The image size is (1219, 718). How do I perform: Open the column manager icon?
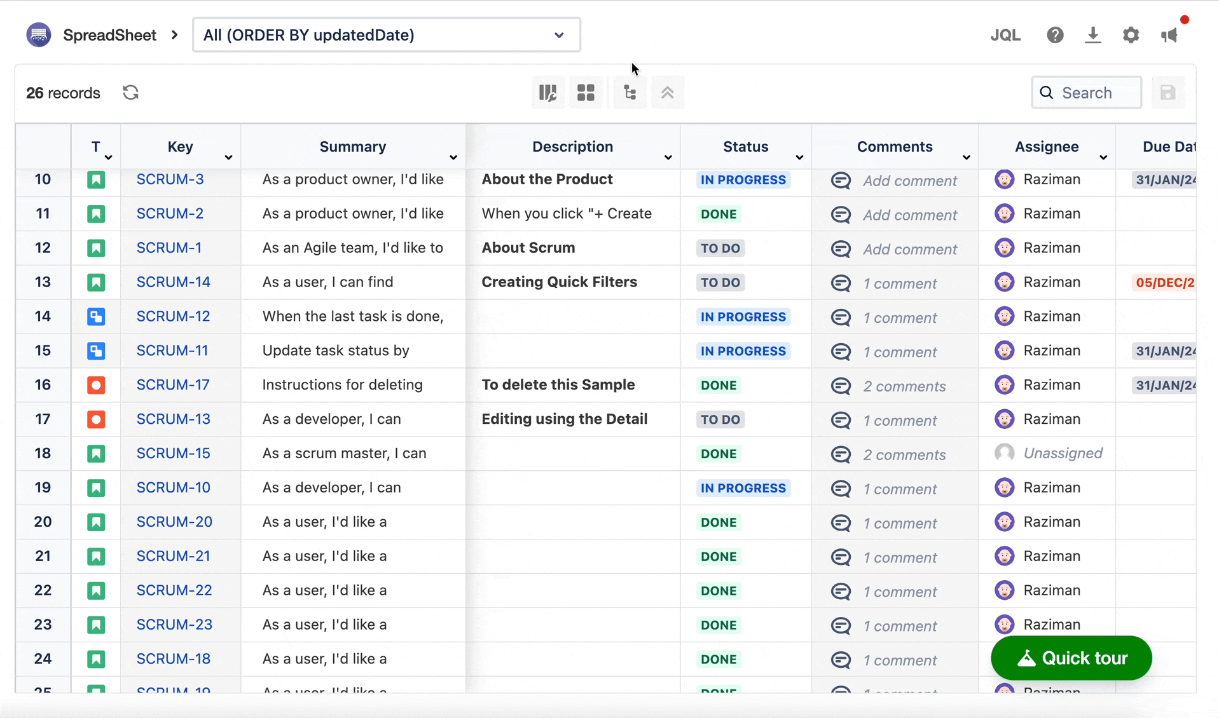click(x=548, y=93)
